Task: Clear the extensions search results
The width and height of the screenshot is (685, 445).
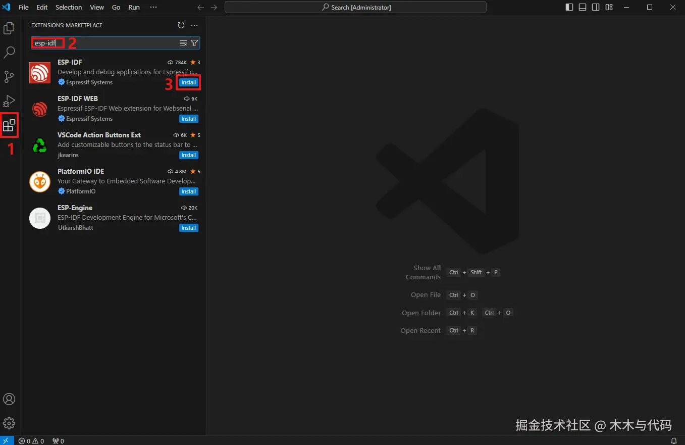Action: point(183,43)
